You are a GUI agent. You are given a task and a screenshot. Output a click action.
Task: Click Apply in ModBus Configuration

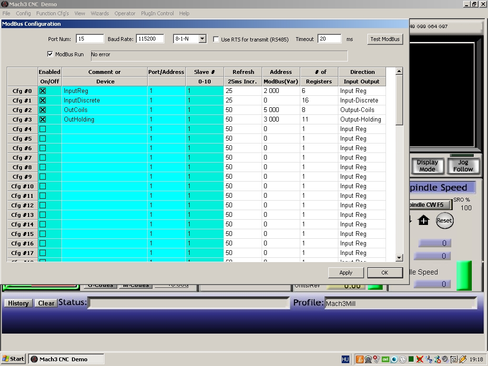[x=346, y=273]
